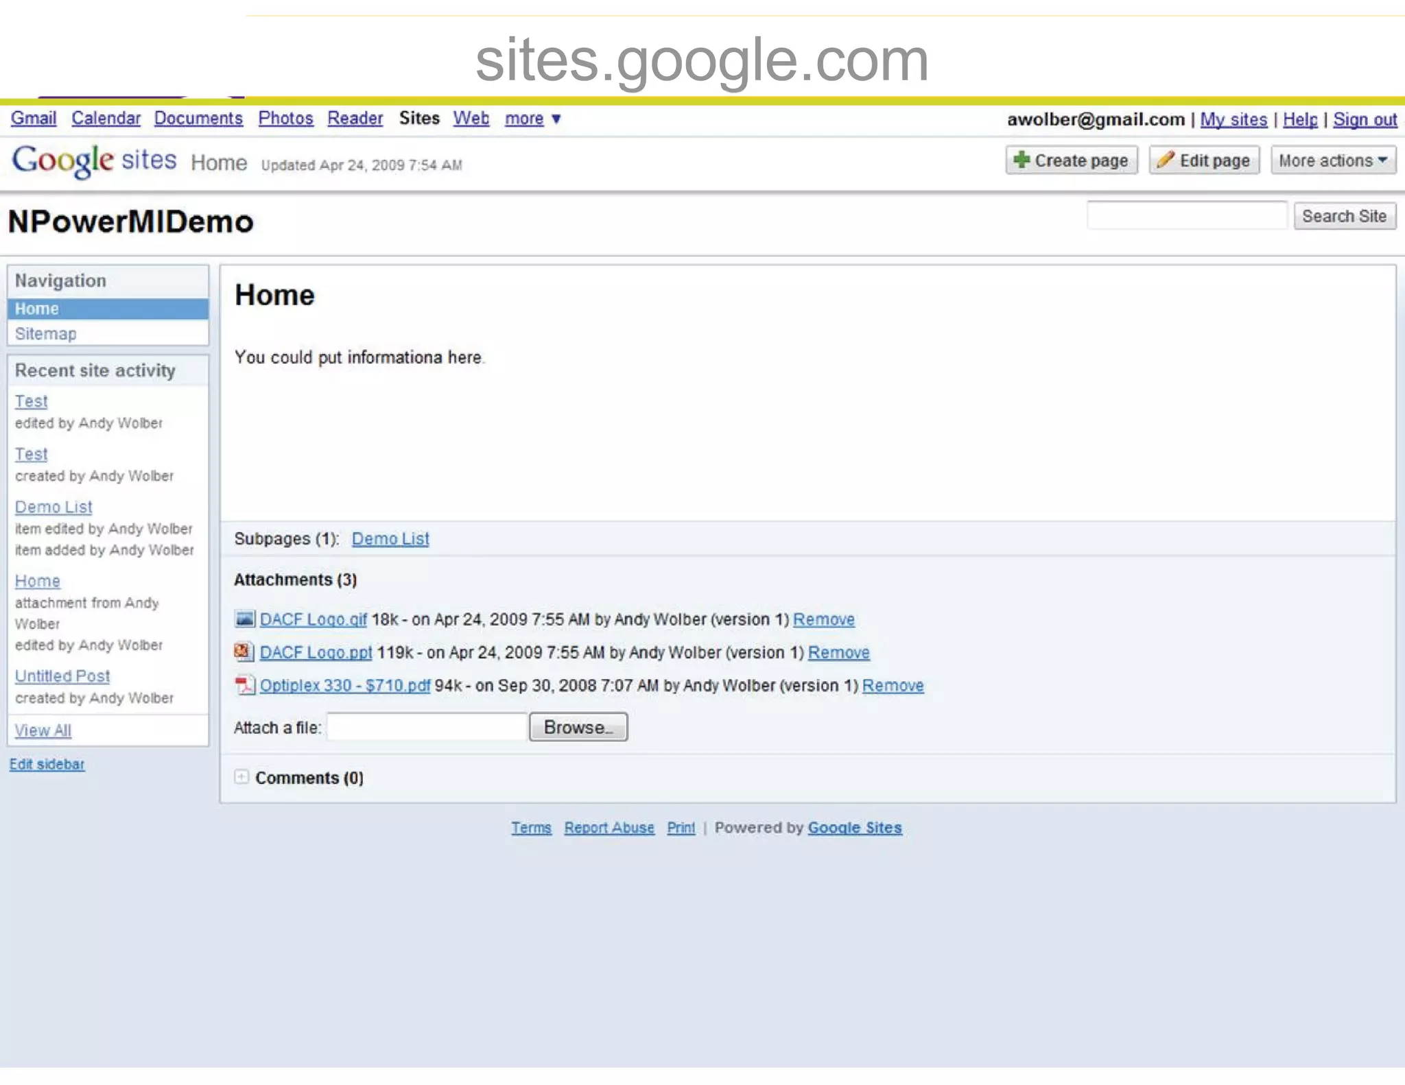The width and height of the screenshot is (1405, 1085).
Task: Click the Google Sites logo
Action: (94, 160)
